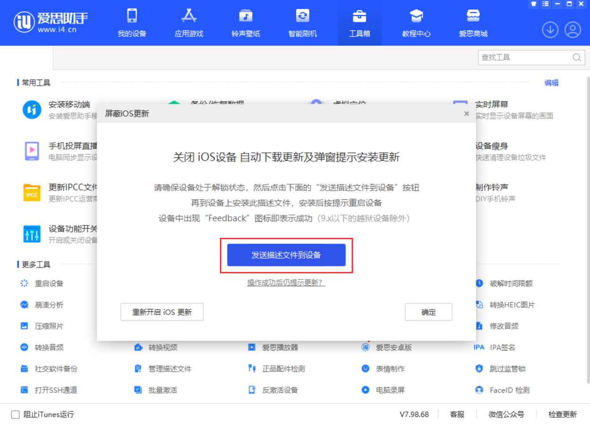
Task: Select the 转换HEIC图片 tool icon
Action: click(x=479, y=305)
